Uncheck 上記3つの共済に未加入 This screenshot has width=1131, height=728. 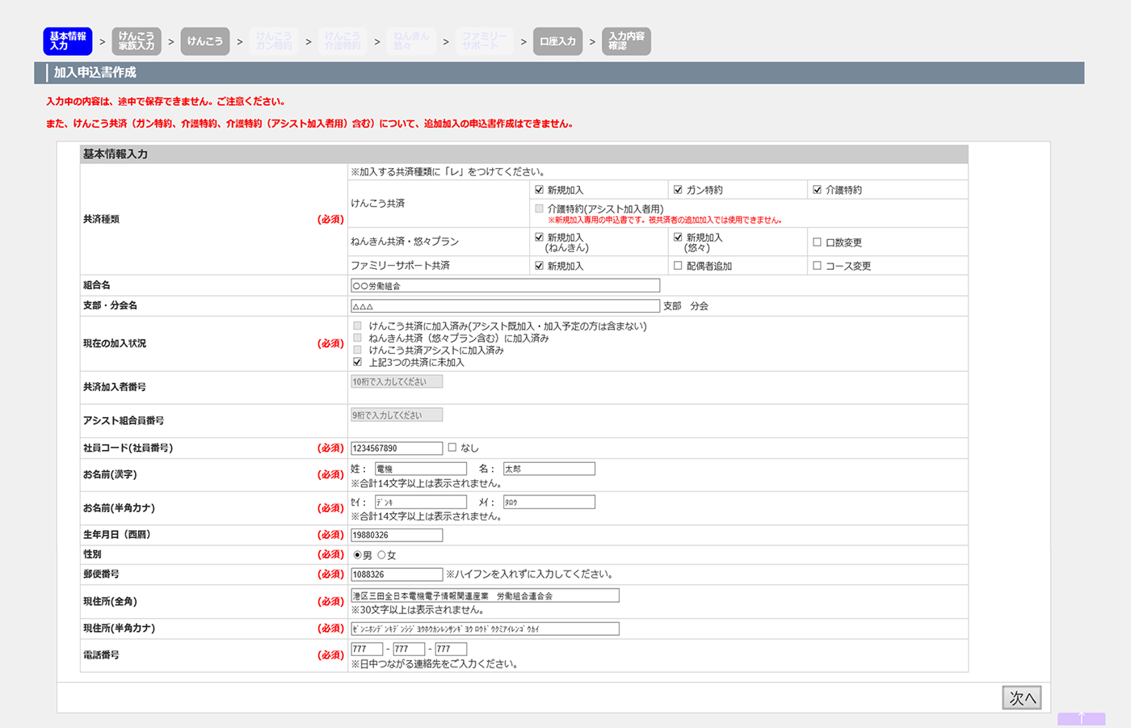click(x=357, y=362)
